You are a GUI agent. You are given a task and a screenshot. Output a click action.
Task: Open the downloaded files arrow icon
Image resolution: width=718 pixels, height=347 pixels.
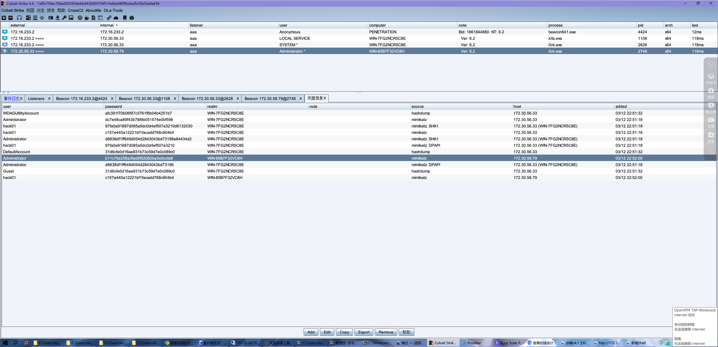[58, 18]
